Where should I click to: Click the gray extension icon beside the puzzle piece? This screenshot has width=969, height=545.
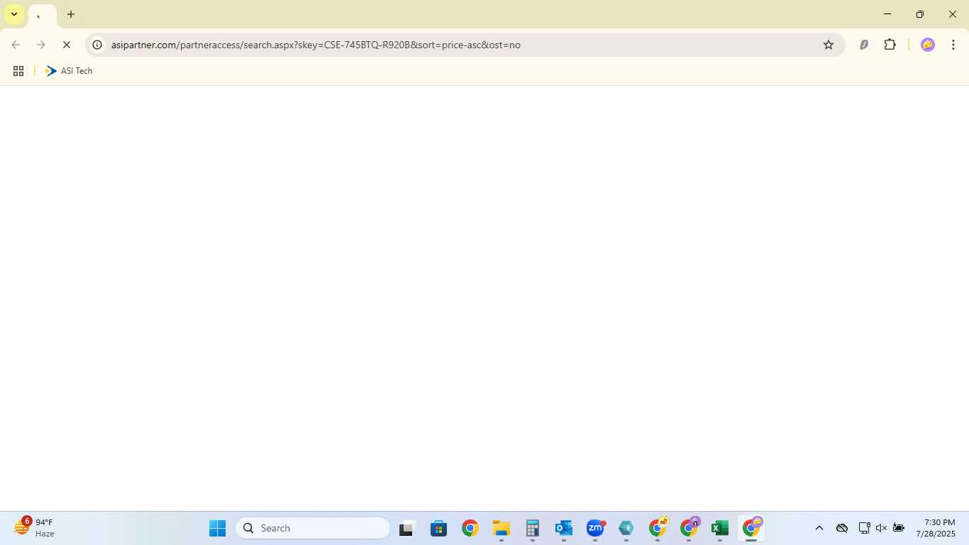pyautogui.click(x=864, y=45)
